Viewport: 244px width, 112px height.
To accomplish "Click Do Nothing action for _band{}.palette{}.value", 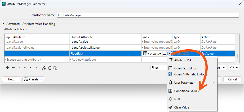I will pos(218,48).
